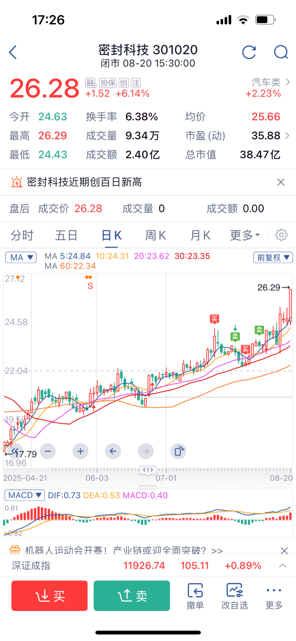The height and width of the screenshot is (641, 296).
Task: Expand the 更多 chart period menu
Action: click(x=245, y=235)
